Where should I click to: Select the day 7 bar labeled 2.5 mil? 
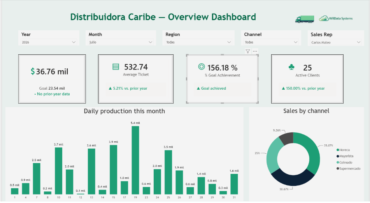[x=37, y=179]
